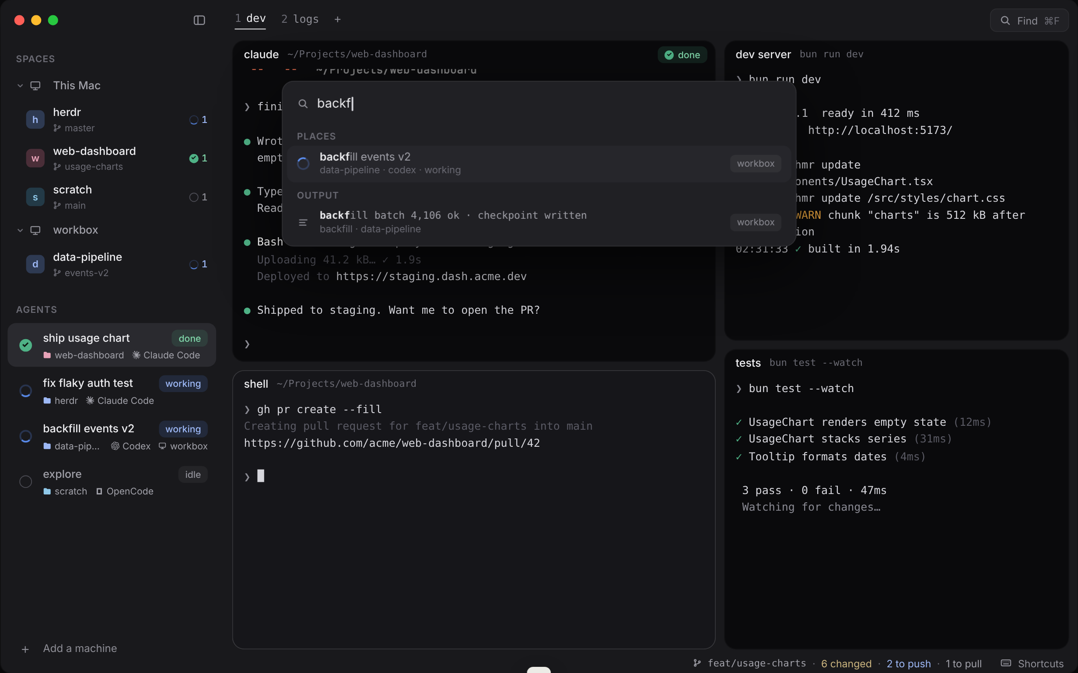Viewport: 1078px width, 673px height.
Task: Click the new tab plus icon
Action: 337,19
